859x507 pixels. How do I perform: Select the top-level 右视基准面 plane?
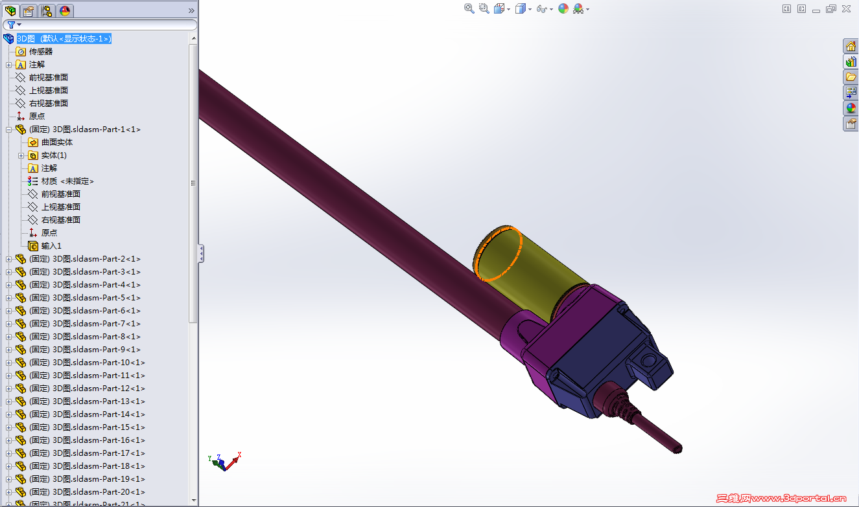tap(49, 104)
